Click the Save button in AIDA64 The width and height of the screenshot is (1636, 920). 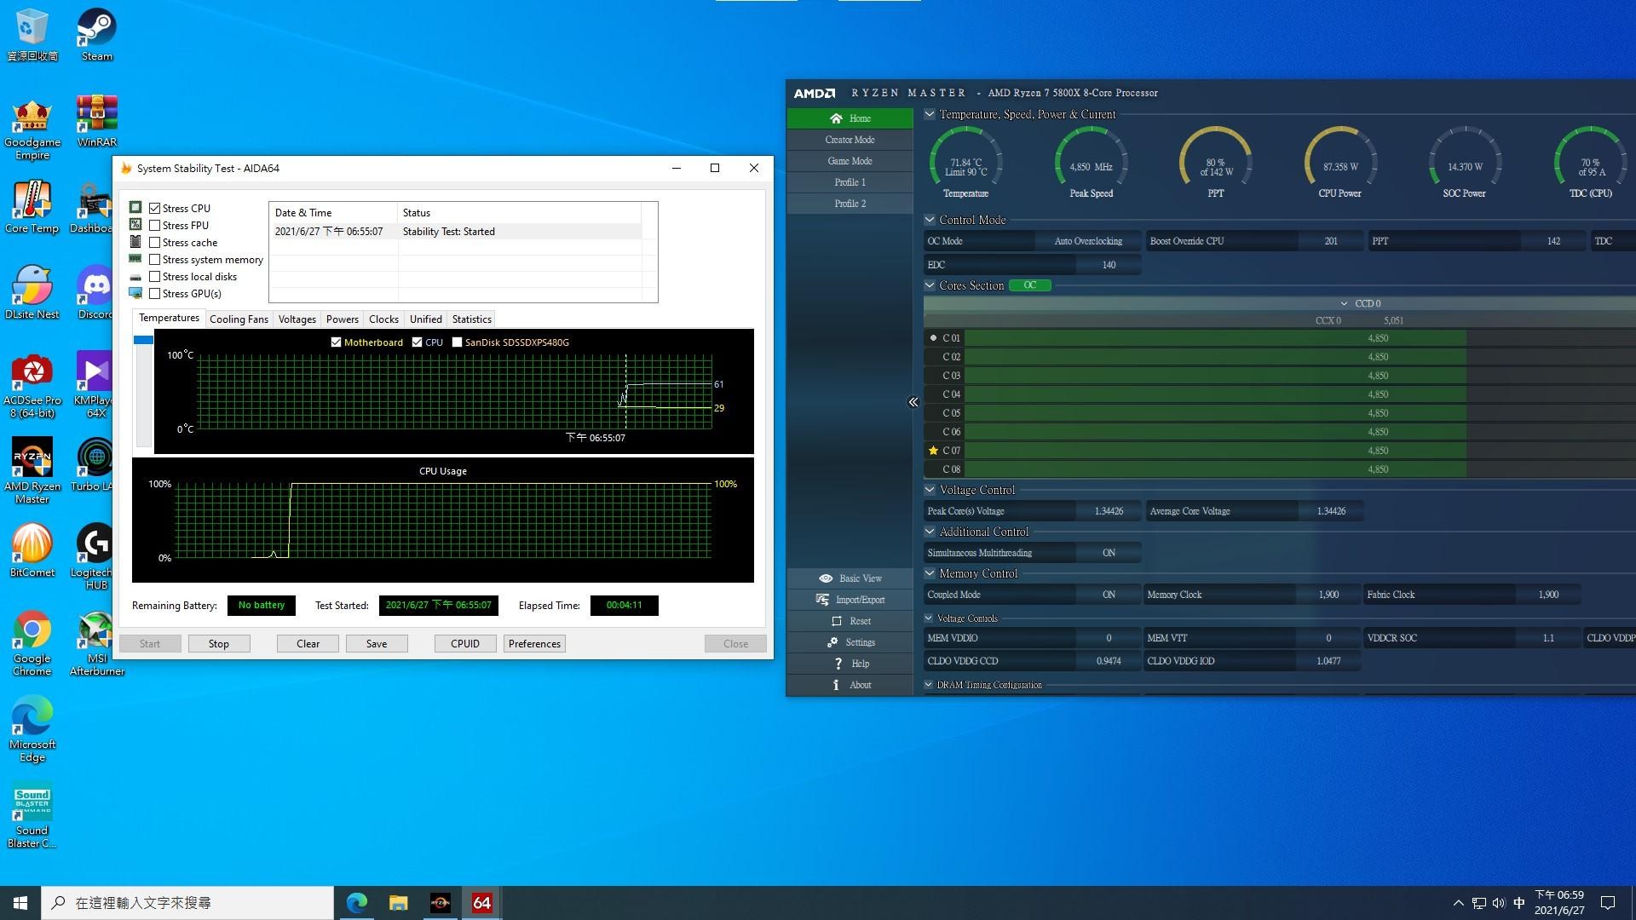pos(377,644)
